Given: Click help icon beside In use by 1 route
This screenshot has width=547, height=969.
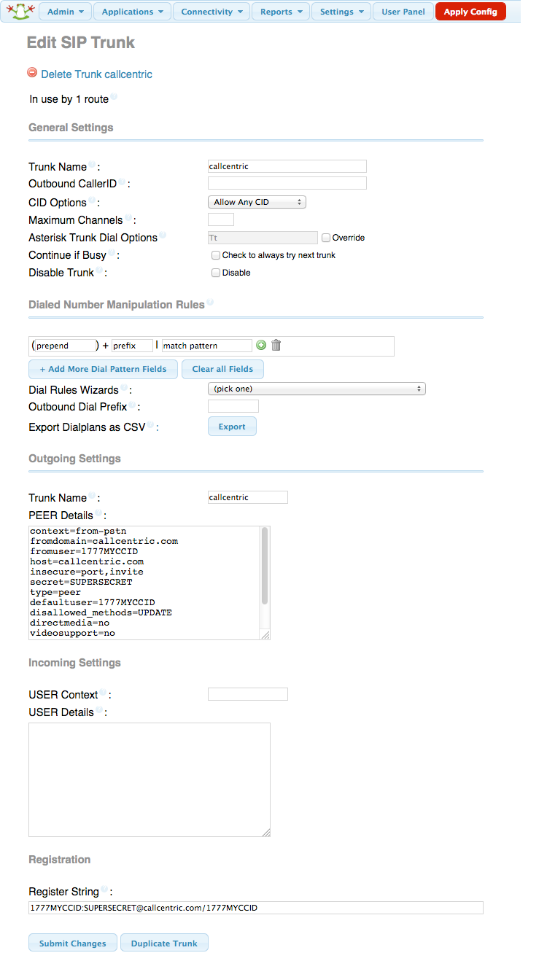Looking at the screenshot, I should pos(113,97).
